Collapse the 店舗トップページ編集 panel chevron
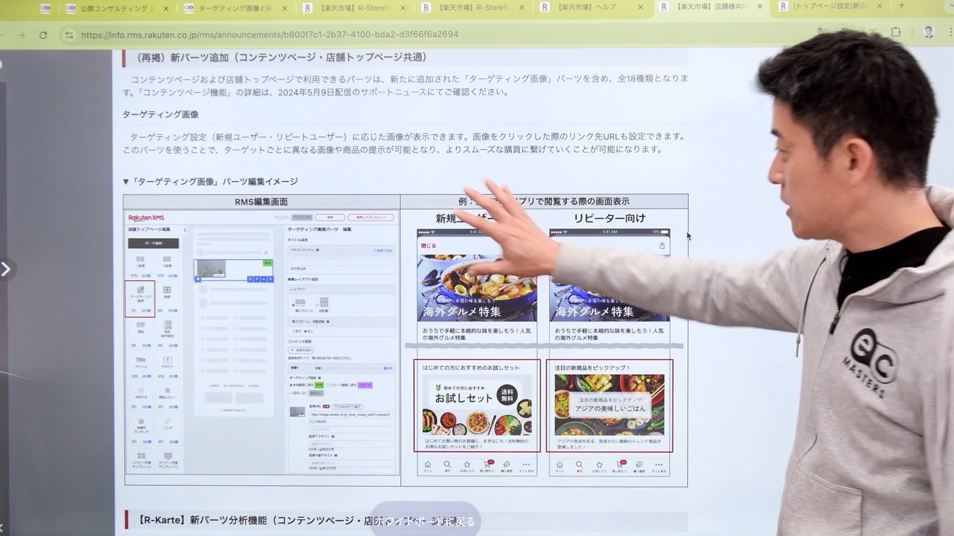Viewport: 954px width, 536px height. point(185,230)
